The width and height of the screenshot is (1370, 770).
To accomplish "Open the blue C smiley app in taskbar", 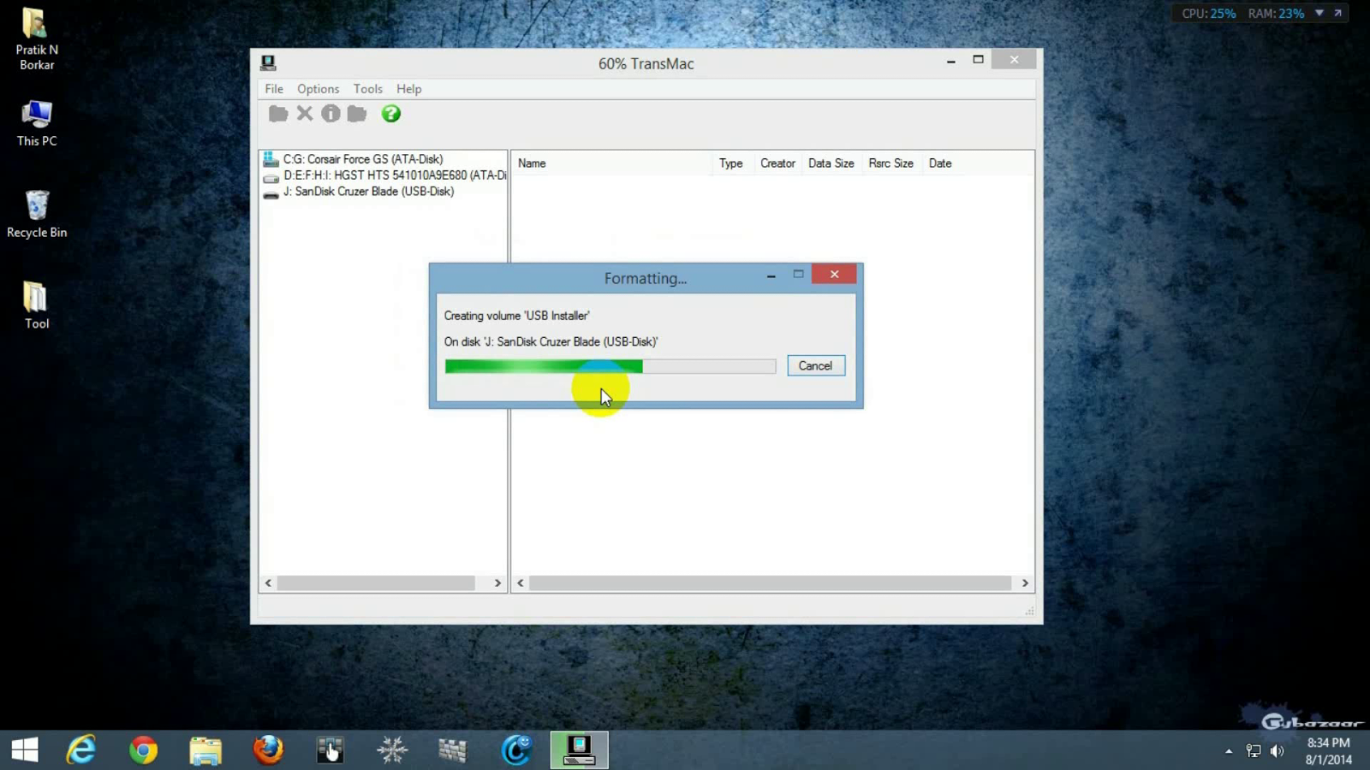I will click(x=516, y=750).
